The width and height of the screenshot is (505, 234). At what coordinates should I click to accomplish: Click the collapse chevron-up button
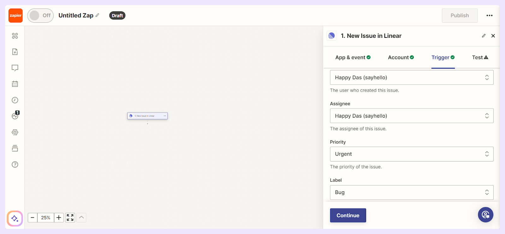click(81, 218)
